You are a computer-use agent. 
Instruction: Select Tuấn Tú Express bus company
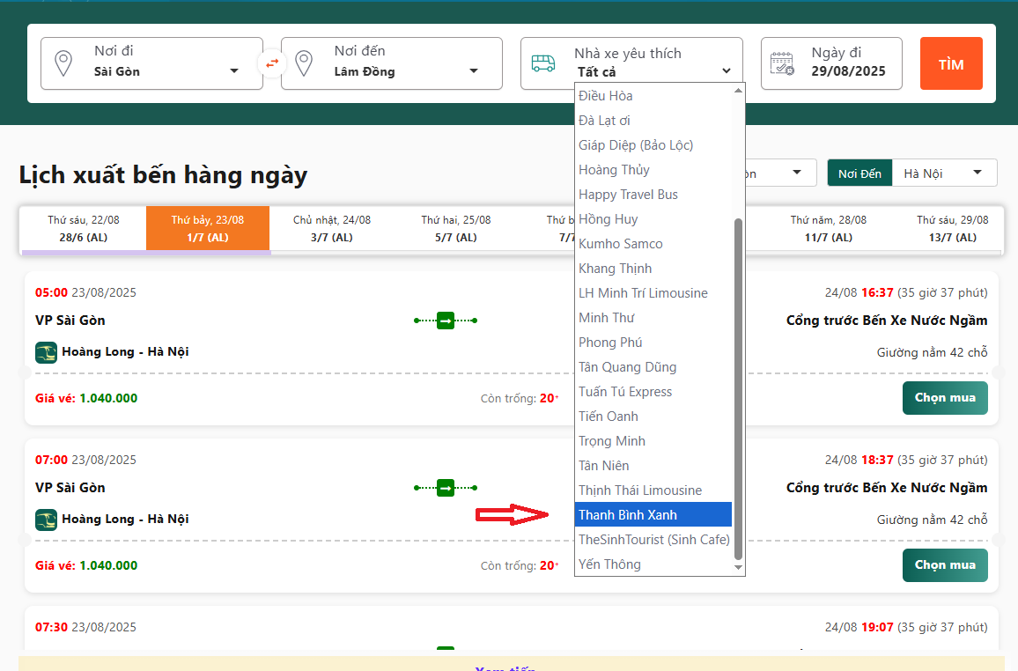click(x=653, y=392)
